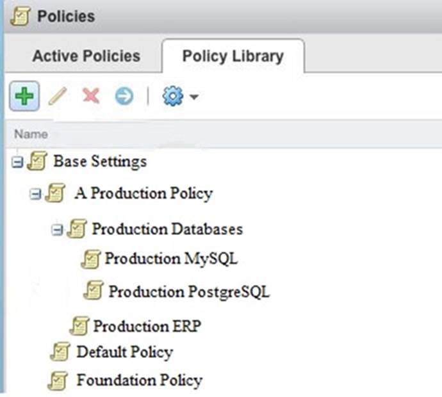Click the blue arrow set default policy icon
The image size is (442, 397).
point(124,97)
